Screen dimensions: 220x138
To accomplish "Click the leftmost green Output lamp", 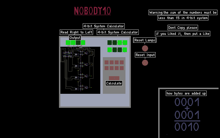I will pos(68,43).
